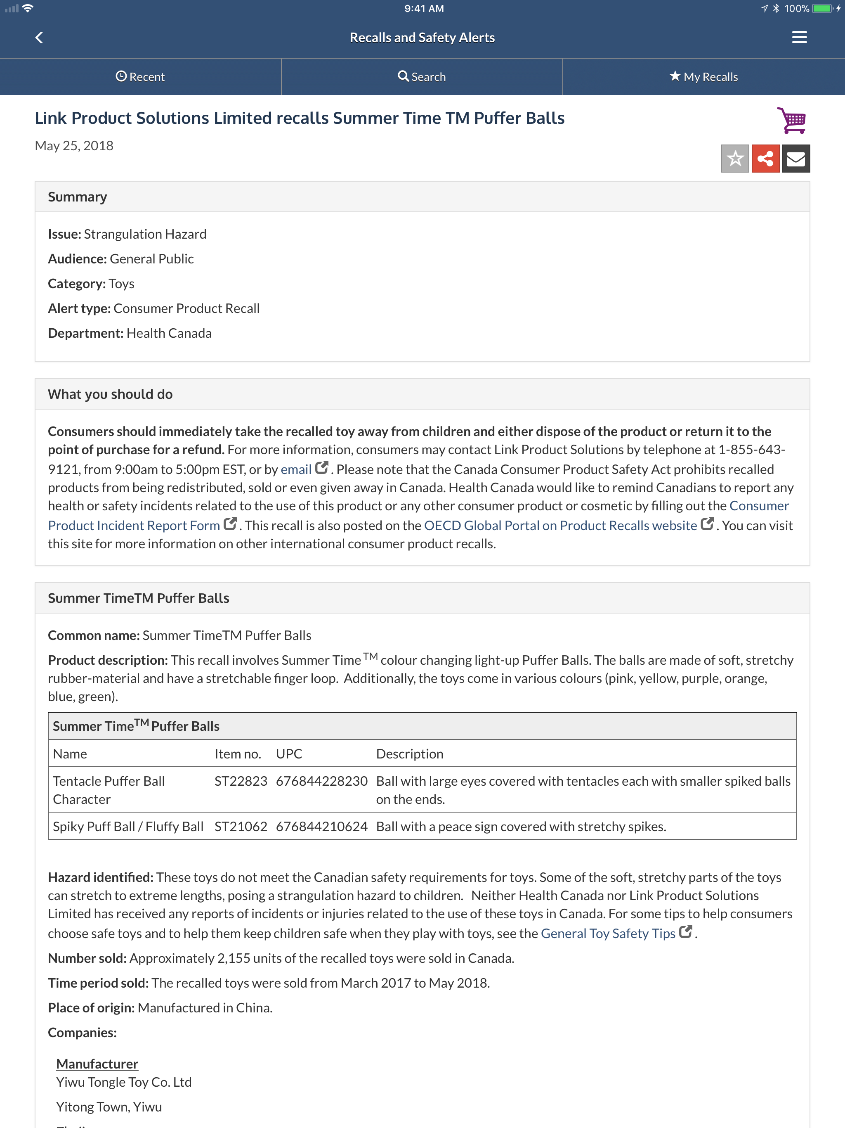Open the hamburger navigation menu

click(799, 37)
